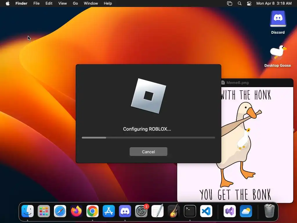The width and height of the screenshot is (297, 223).
Task: Click the Configuring ROBLOX progress bar
Action: point(148,138)
